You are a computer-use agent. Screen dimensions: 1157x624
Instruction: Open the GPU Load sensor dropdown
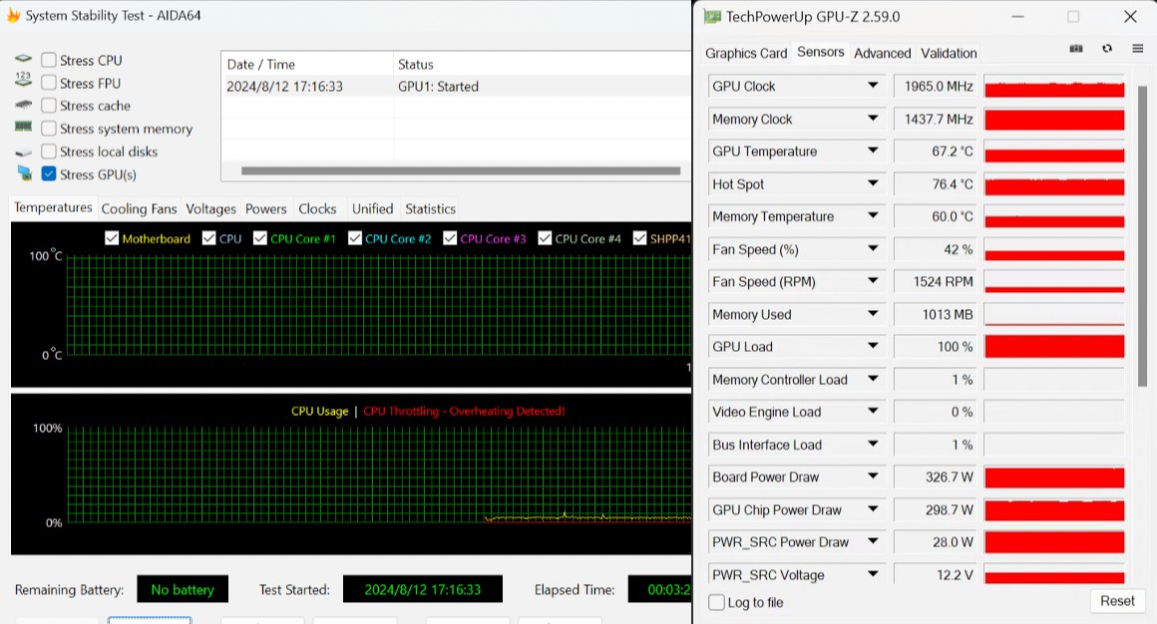coord(873,346)
